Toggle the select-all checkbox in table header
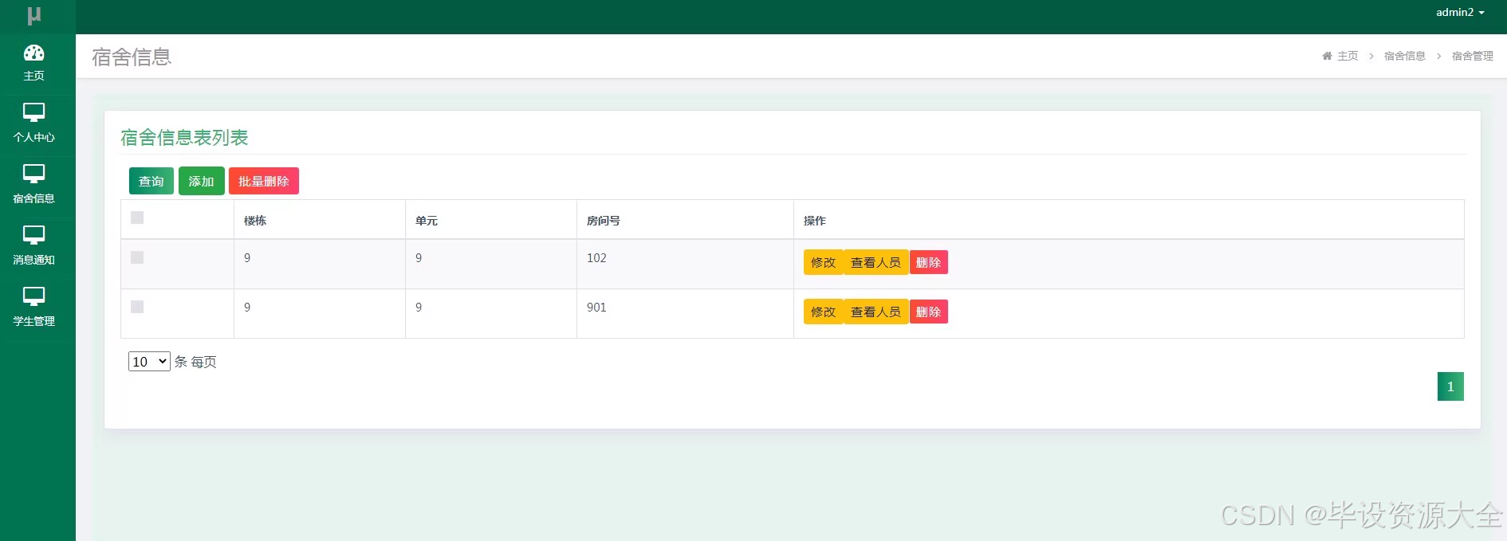 (x=137, y=218)
